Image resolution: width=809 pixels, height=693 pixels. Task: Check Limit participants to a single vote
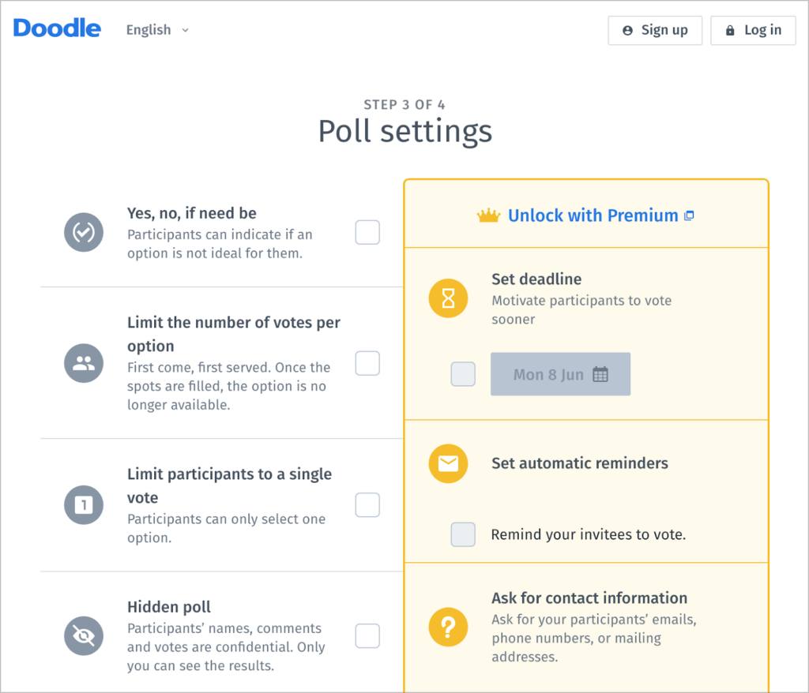(367, 505)
